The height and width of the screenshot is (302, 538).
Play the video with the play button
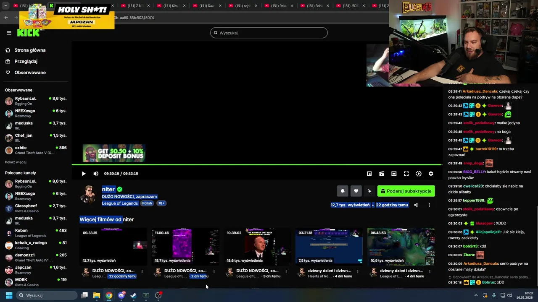click(x=84, y=174)
